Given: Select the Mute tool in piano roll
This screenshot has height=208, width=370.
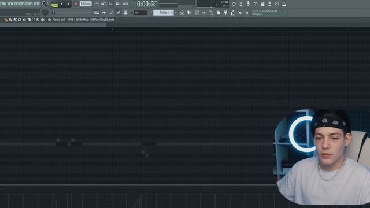Looking at the screenshot, I should (x=24, y=20).
